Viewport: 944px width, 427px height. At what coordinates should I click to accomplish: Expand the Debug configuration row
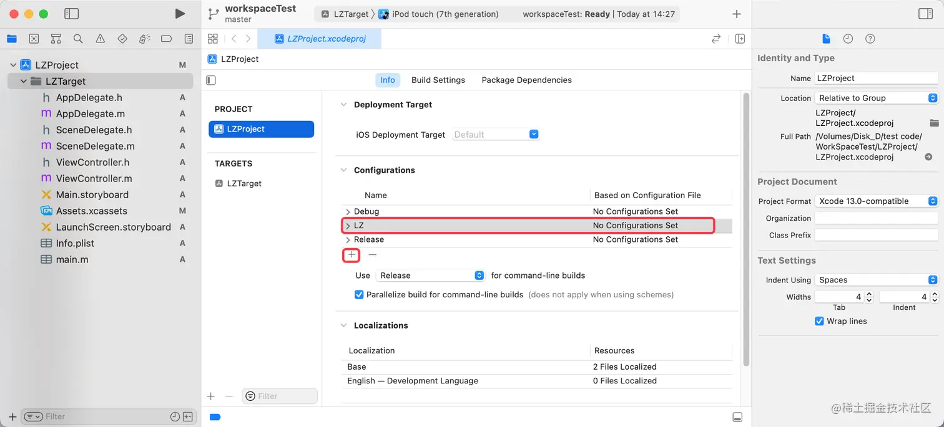tap(348, 212)
